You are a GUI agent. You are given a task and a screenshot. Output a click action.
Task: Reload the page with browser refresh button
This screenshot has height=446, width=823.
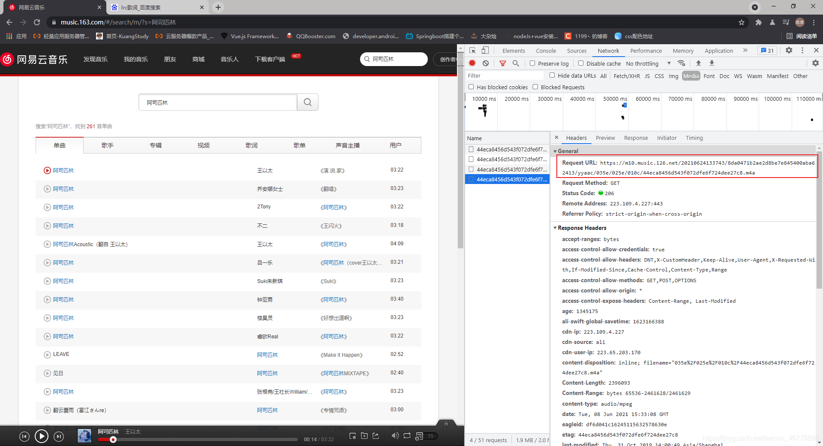(37, 22)
